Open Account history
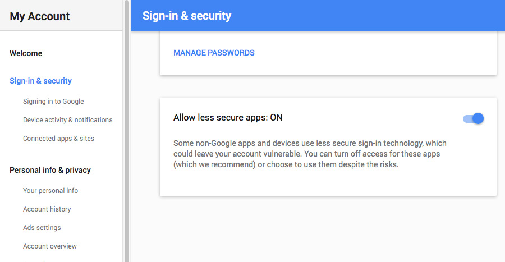The image size is (505, 262). [47, 209]
